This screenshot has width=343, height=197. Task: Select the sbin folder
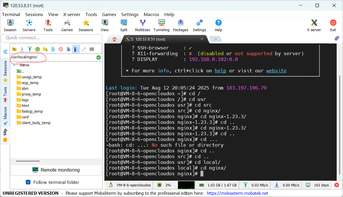pyautogui.click(x=23, y=88)
